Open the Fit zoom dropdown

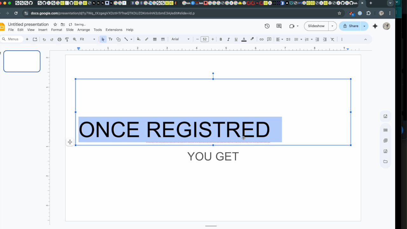coord(87,39)
